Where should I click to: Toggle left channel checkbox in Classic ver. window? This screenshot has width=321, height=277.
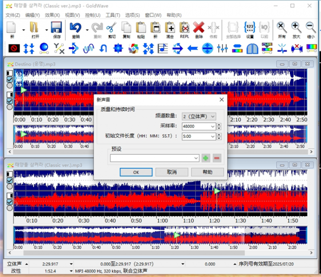(9, 180)
